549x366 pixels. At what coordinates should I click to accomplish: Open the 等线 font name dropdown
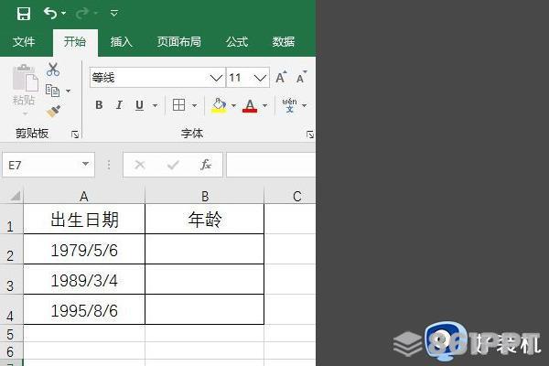pos(216,78)
